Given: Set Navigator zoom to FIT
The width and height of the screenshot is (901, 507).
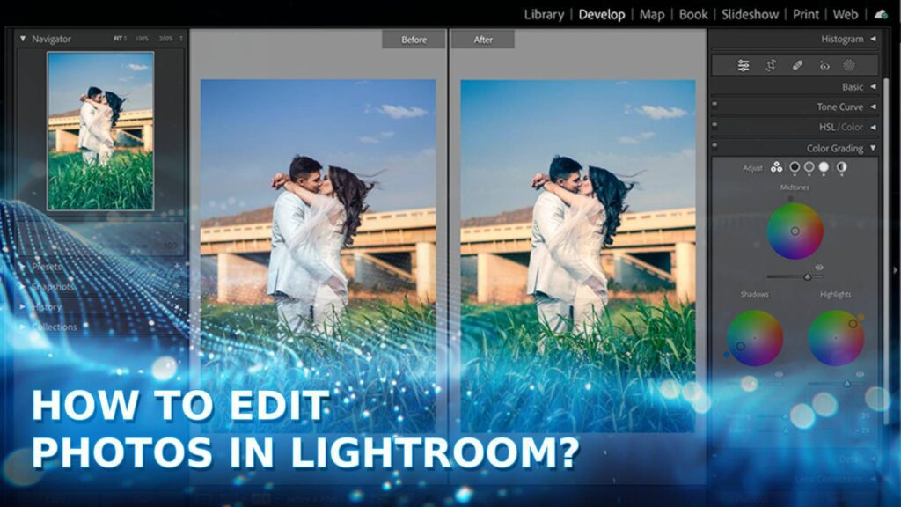Looking at the screenshot, I should (119, 39).
